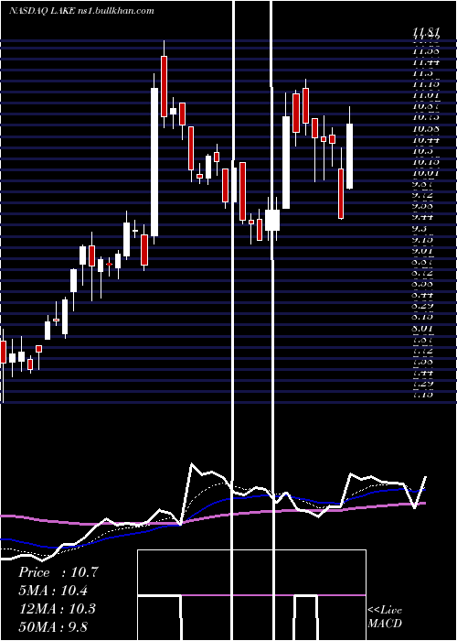This screenshot has height=641, width=457.
Task: Click the <<Live MACD label
Action: point(385,617)
